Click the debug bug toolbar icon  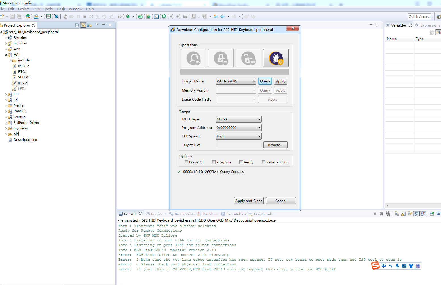pyautogui.click(x=128, y=16)
